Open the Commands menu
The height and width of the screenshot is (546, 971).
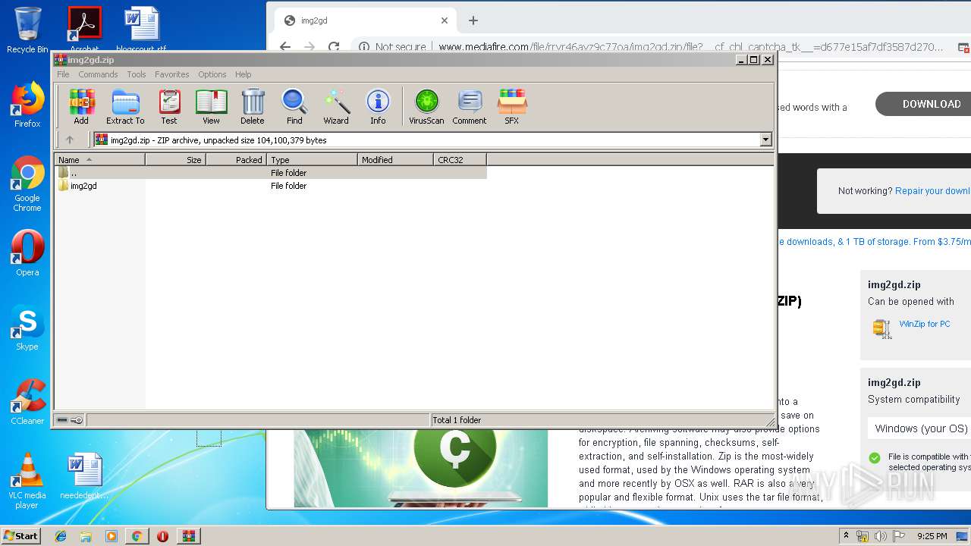pyautogui.click(x=98, y=74)
